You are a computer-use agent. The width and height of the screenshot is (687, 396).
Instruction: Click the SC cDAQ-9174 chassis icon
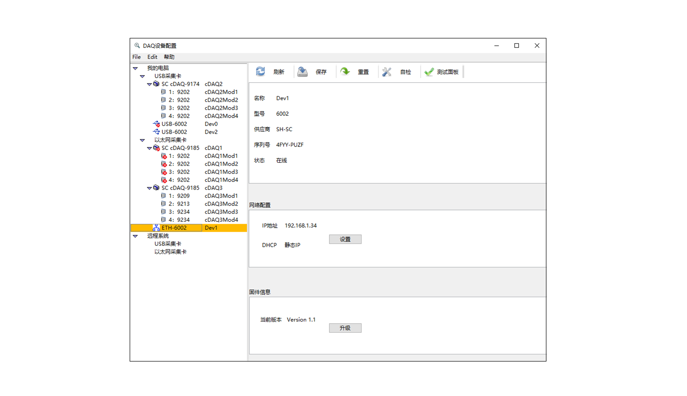[x=156, y=84]
